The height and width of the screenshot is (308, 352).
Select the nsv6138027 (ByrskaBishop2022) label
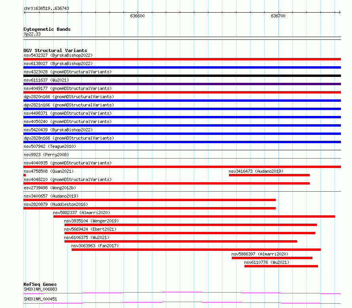(58, 63)
